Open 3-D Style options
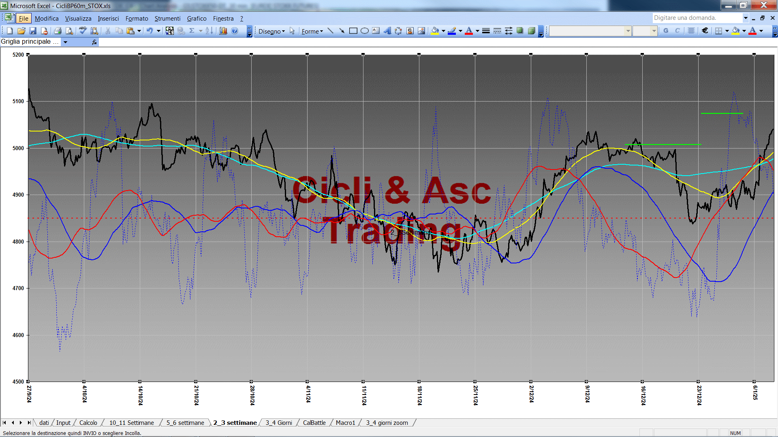Image resolution: width=778 pixels, height=437 pixels. [x=532, y=31]
